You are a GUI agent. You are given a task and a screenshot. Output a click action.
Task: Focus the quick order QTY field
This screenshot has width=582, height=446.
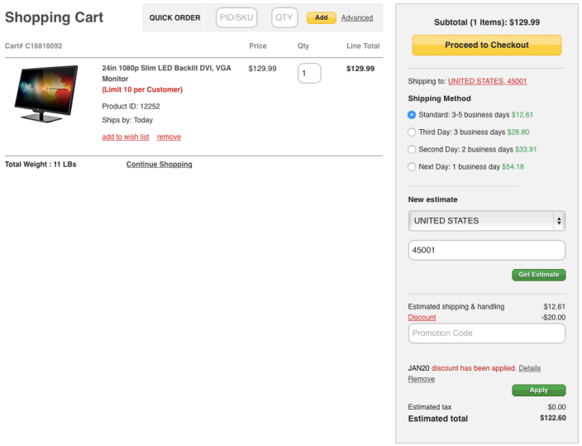point(284,17)
